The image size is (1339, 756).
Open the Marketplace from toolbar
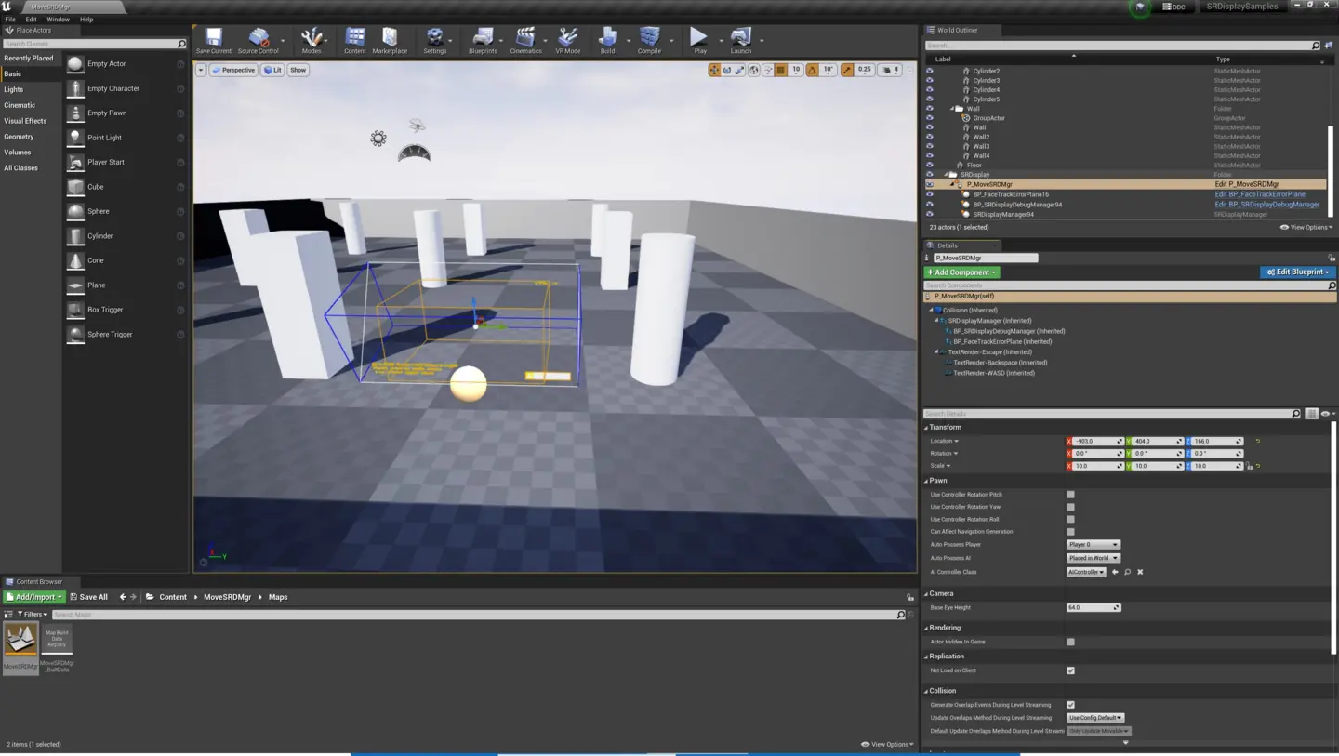tap(390, 39)
